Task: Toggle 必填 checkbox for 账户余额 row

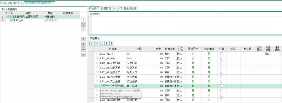Action: pos(222,86)
